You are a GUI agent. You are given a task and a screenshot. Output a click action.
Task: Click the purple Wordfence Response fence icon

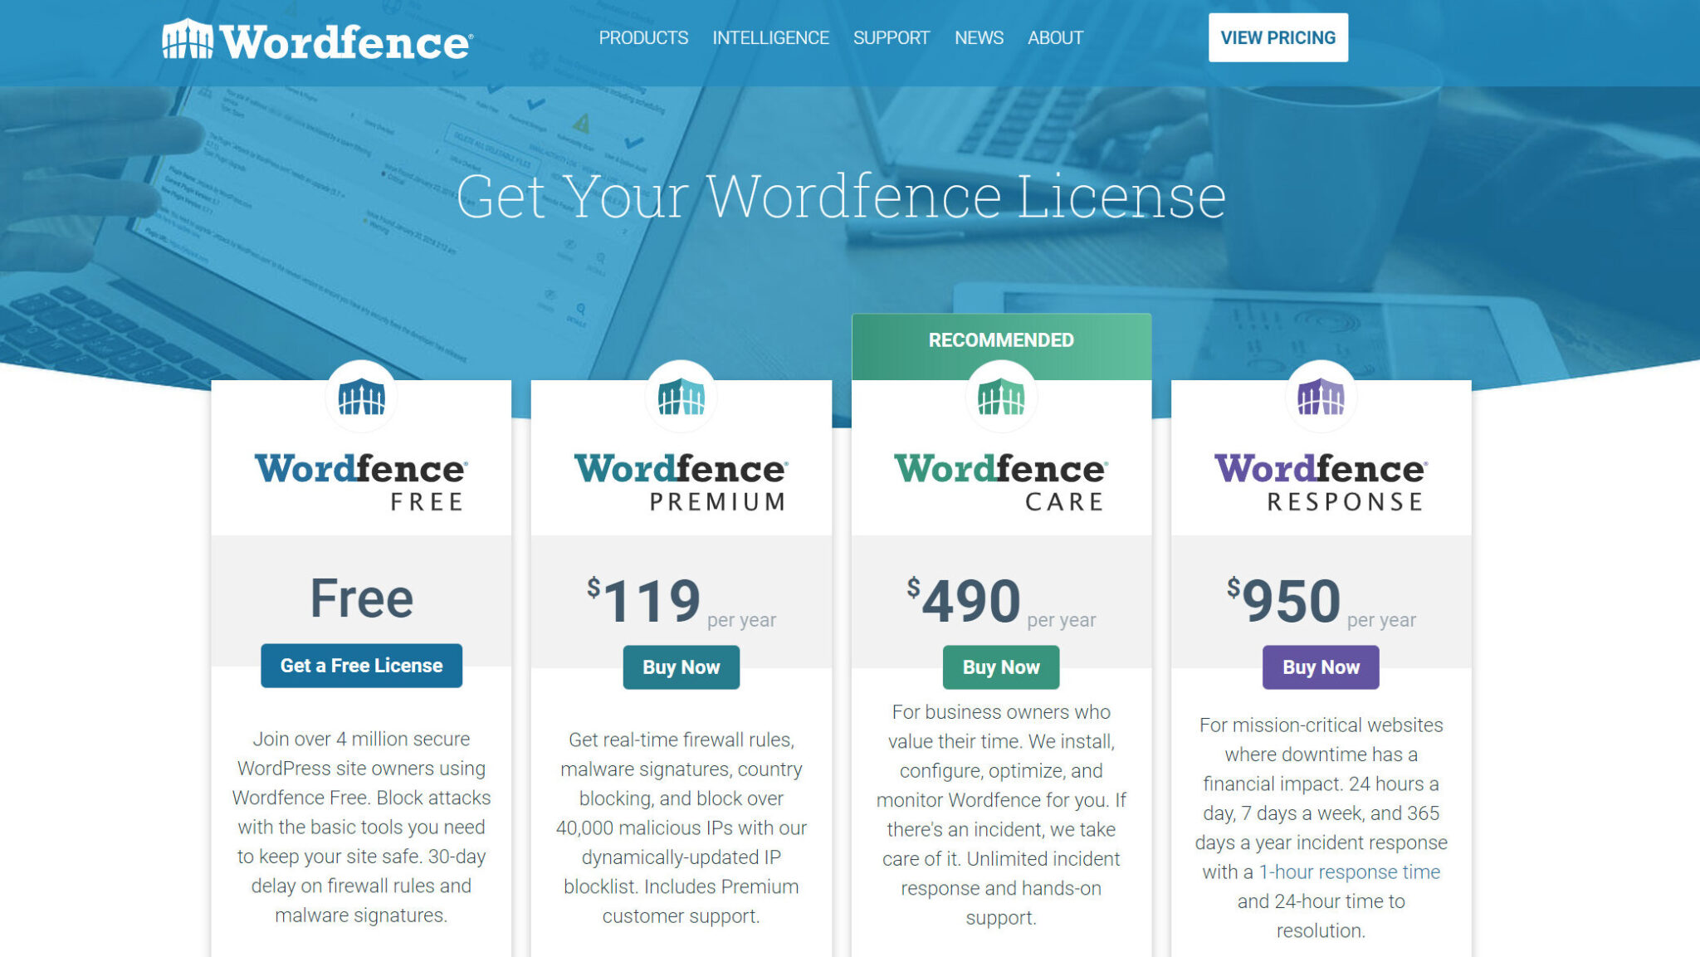tap(1321, 397)
